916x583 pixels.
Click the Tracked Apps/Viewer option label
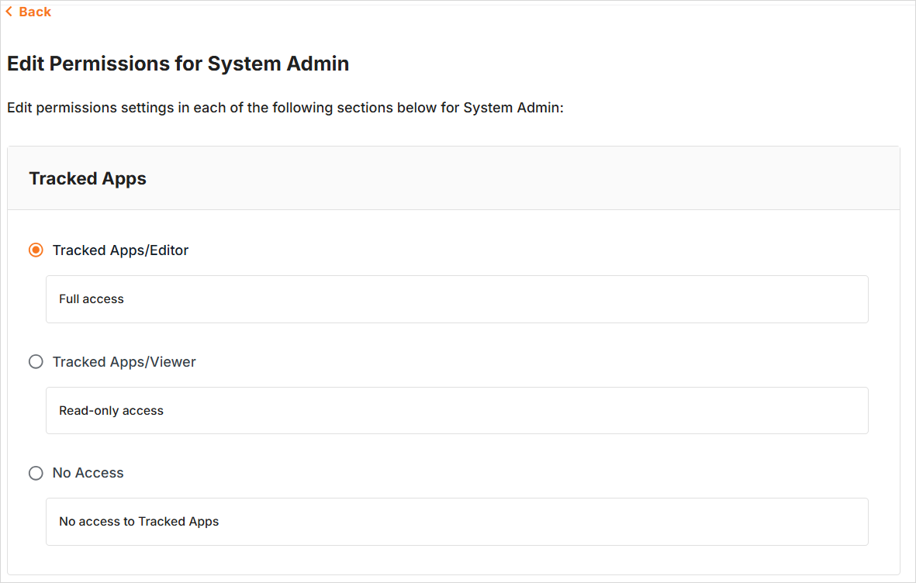124,362
